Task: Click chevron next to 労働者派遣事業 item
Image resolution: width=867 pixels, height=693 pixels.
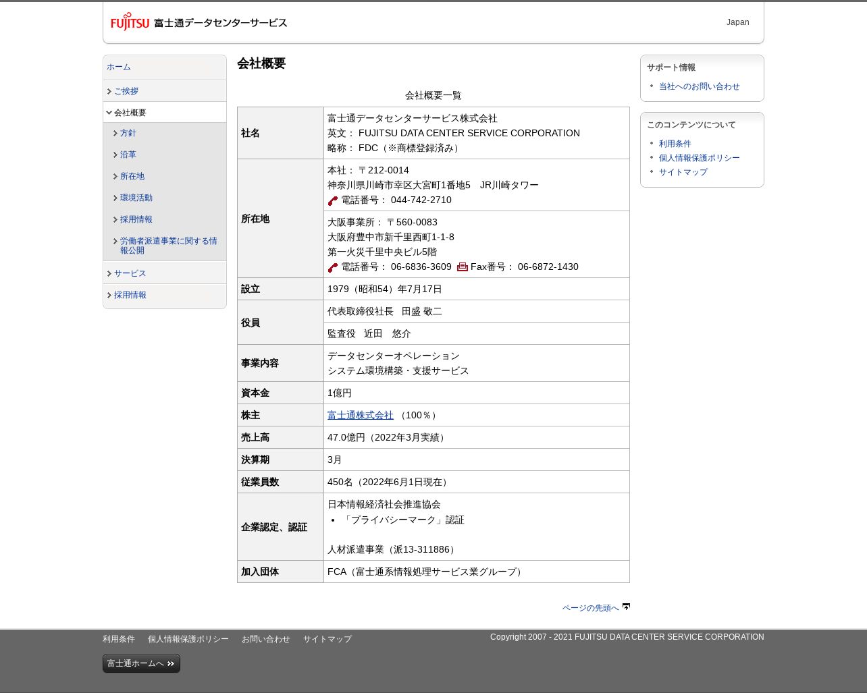Action: click(x=115, y=241)
